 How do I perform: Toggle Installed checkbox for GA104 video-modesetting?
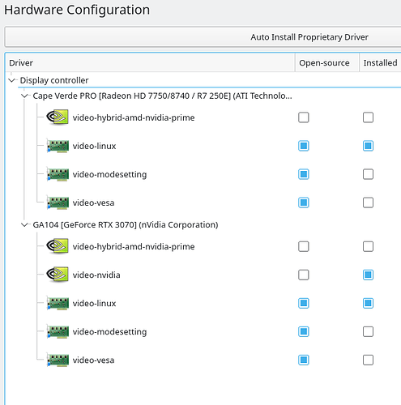click(x=368, y=331)
